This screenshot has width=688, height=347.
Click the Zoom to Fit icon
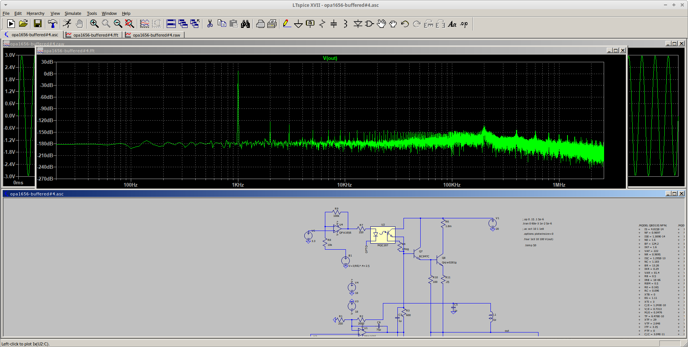click(130, 24)
